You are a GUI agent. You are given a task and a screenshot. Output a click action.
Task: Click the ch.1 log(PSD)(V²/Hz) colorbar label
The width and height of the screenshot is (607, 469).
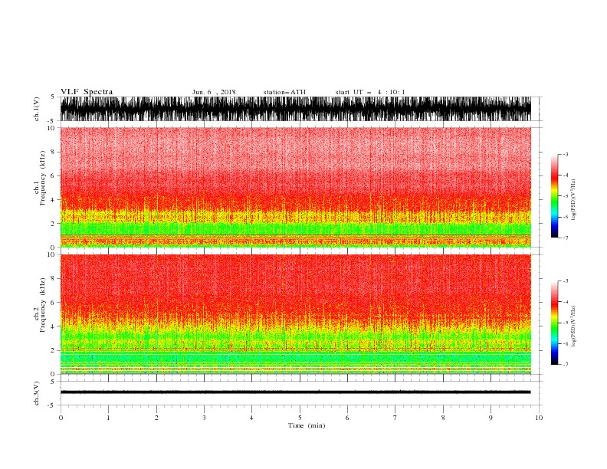click(573, 200)
